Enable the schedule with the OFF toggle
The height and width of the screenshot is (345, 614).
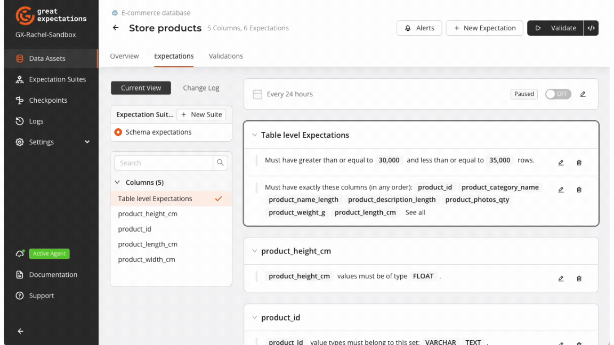click(558, 94)
